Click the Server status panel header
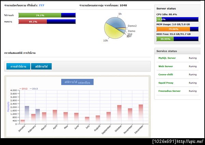 (166, 9)
